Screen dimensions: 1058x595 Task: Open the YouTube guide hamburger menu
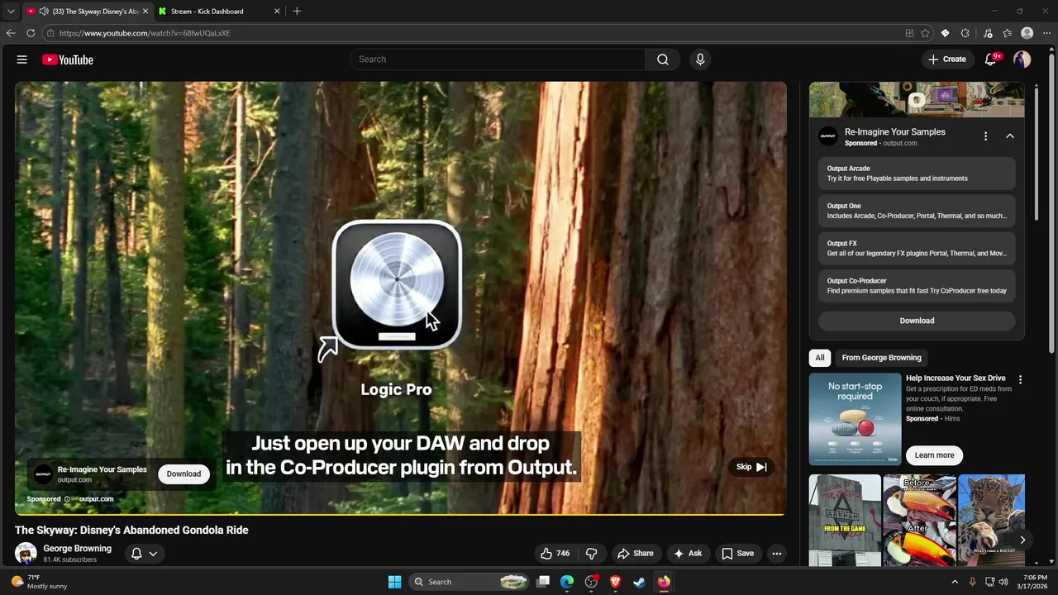click(22, 59)
